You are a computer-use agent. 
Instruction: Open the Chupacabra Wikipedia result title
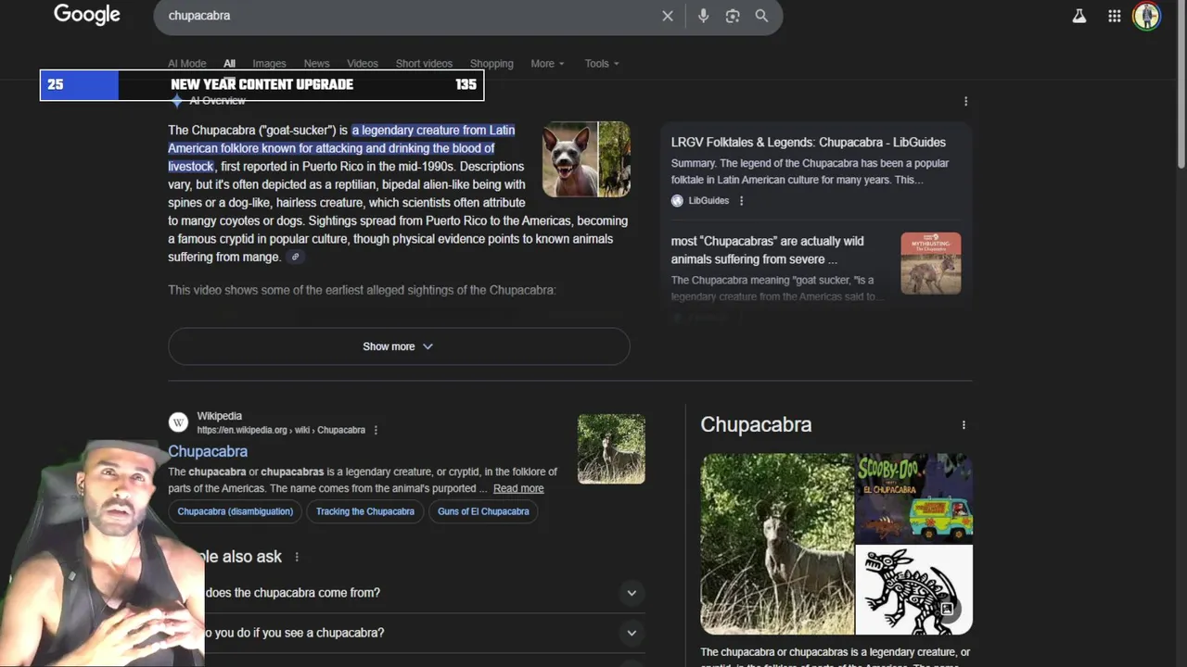pos(208,451)
